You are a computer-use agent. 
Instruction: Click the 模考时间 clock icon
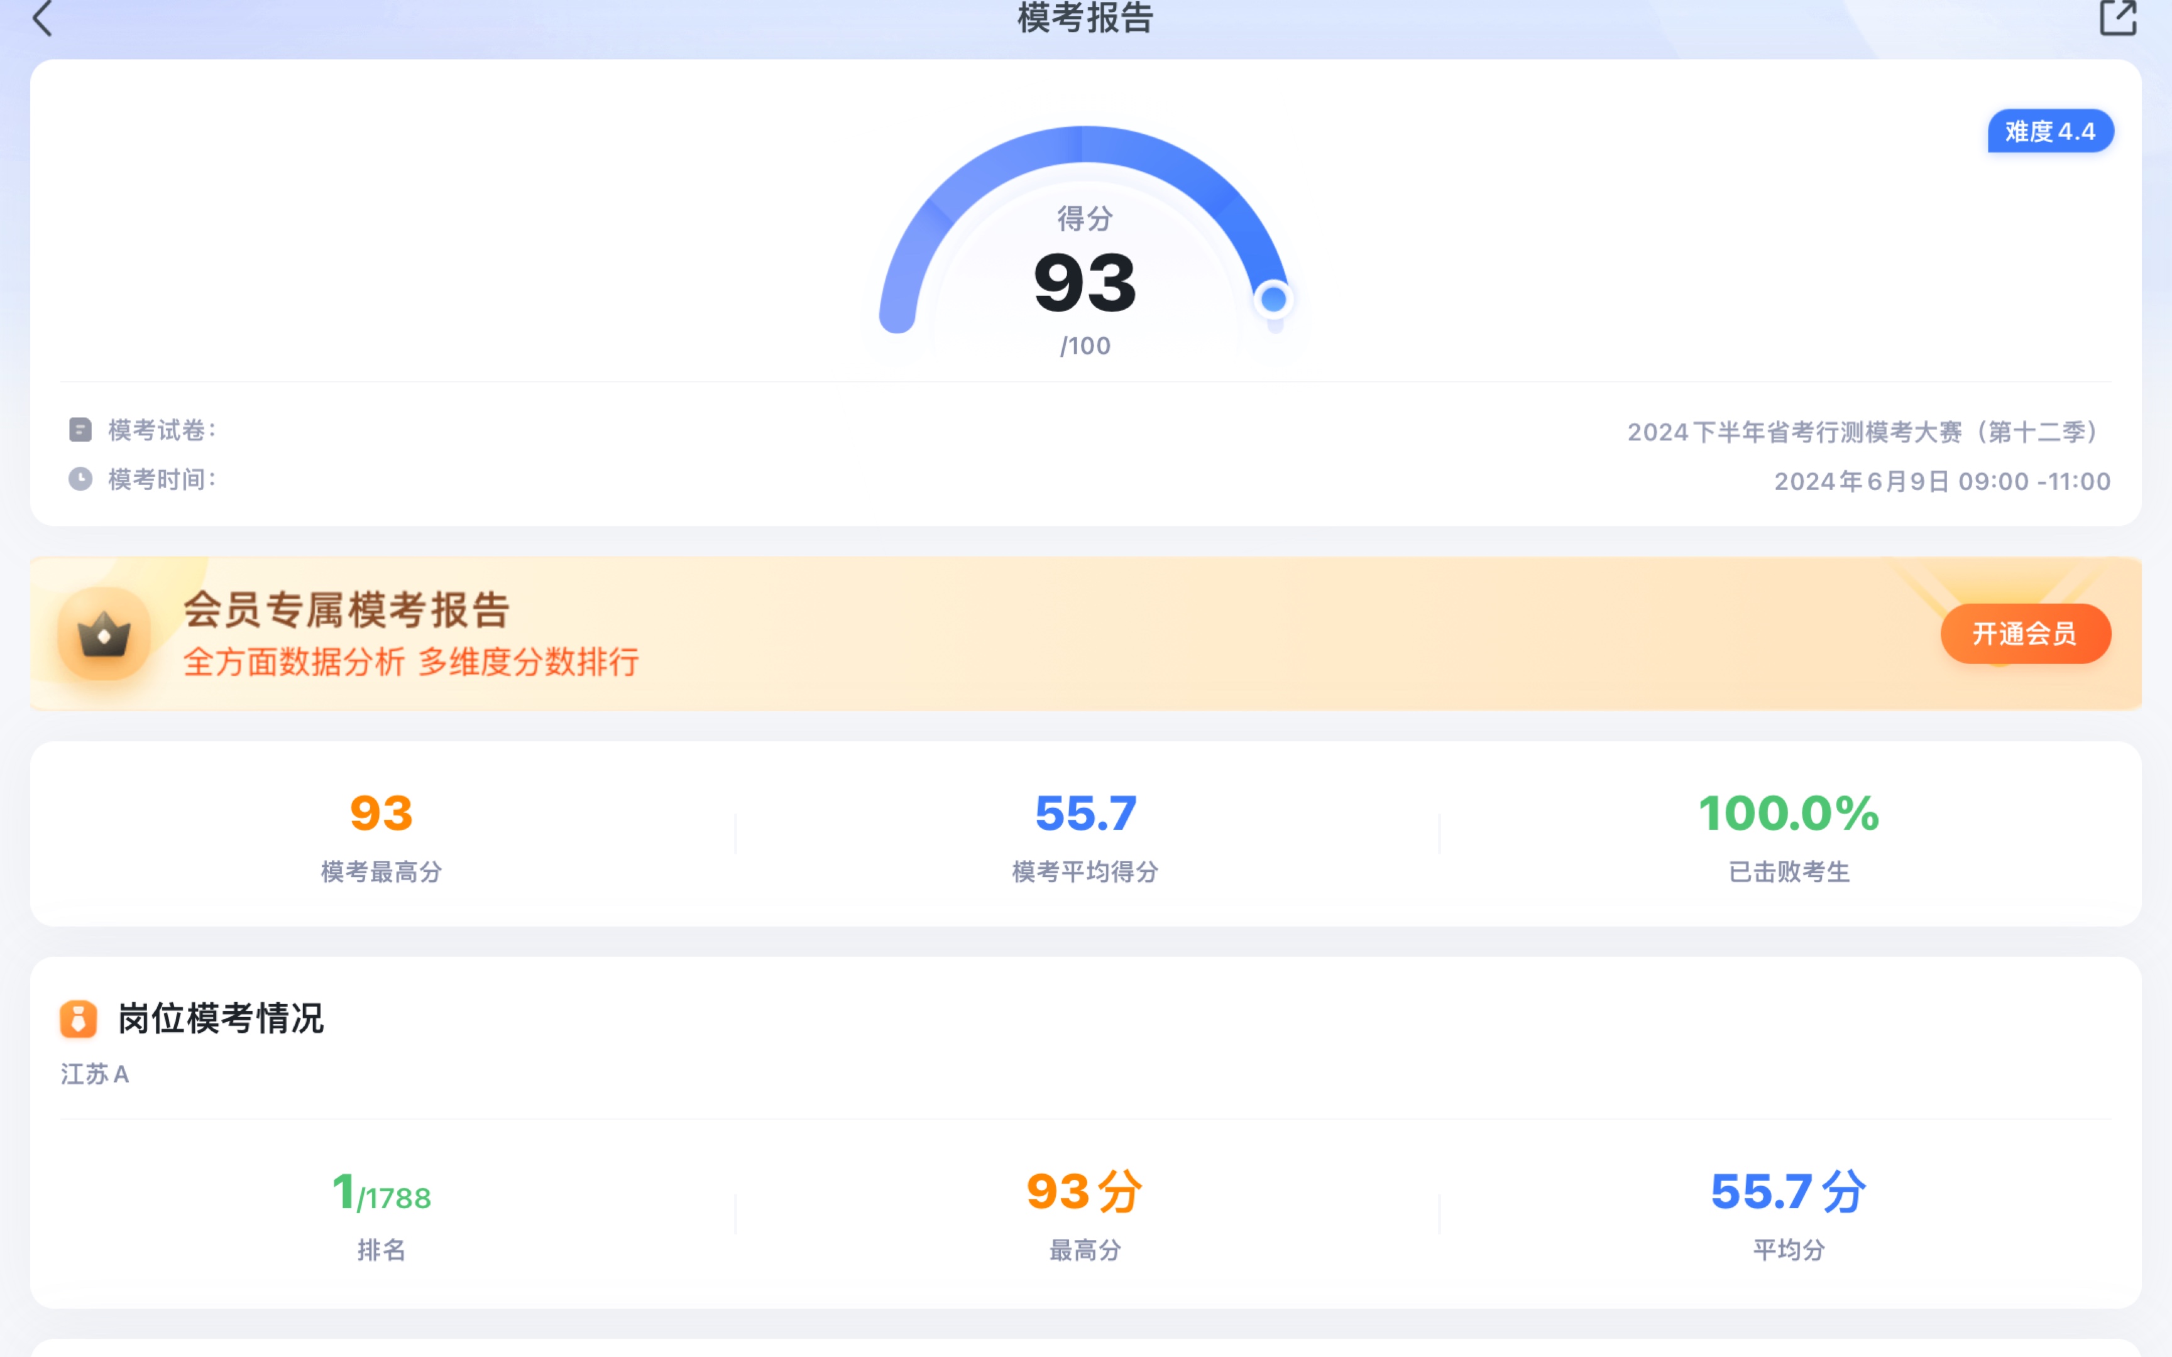point(80,479)
